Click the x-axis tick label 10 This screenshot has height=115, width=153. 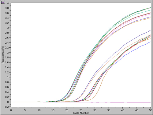coord(39,110)
